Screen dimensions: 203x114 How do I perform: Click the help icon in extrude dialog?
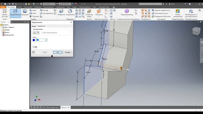coord(33,52)
